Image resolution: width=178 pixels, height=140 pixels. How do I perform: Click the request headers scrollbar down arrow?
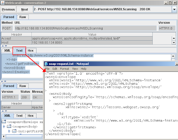point(174,42)
